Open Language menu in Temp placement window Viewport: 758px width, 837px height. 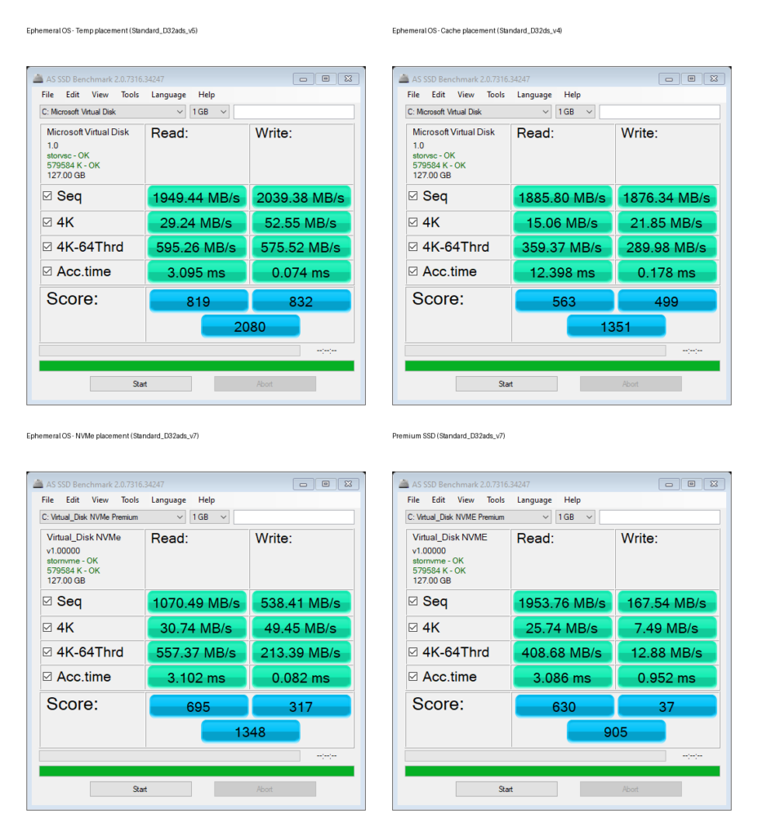tap(168, 95)
